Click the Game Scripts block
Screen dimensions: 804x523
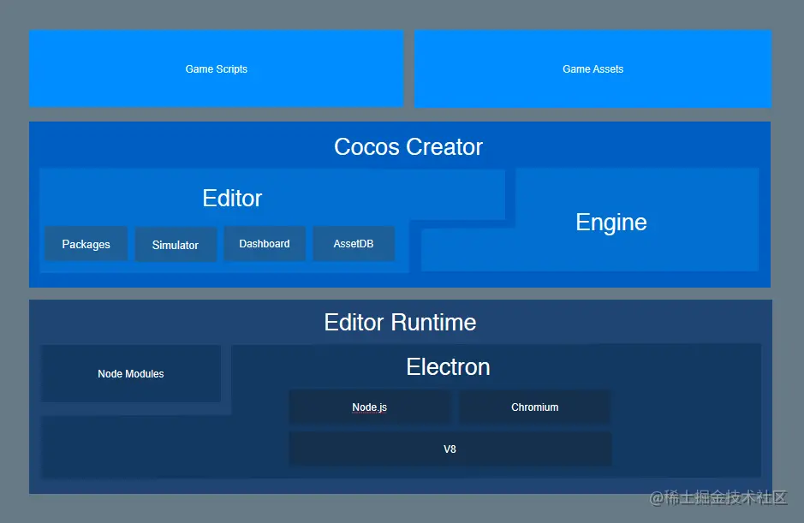pyautogui.click(x=216, y=68)
